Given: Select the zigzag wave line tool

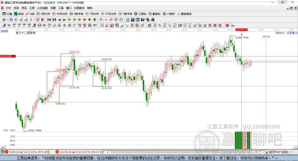Looking at the screenshot, I should (x=127, y=26).
